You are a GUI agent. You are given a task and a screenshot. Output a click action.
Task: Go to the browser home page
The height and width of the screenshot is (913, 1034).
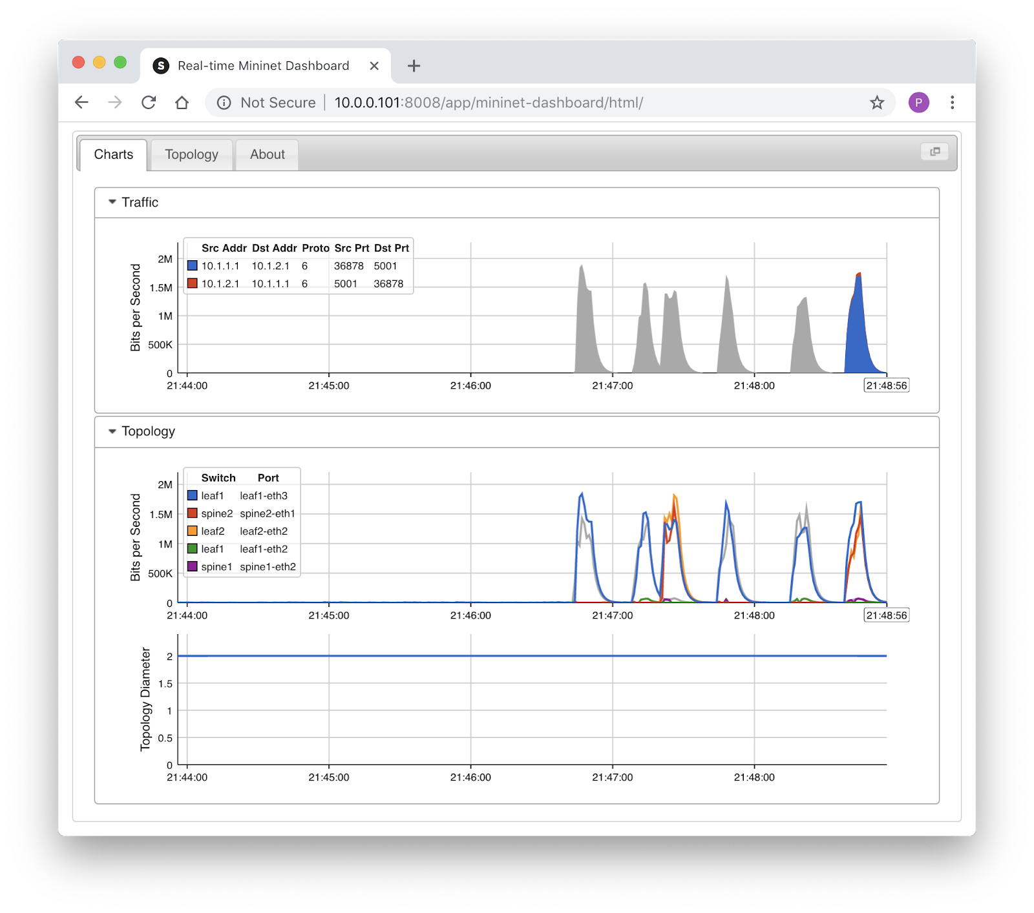182,102
